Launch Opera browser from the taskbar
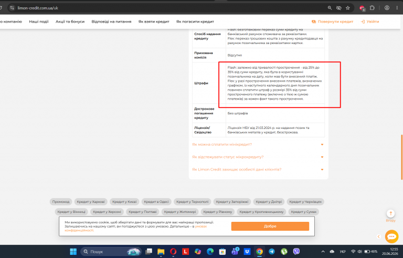403x258 pixels. [173, 252]
